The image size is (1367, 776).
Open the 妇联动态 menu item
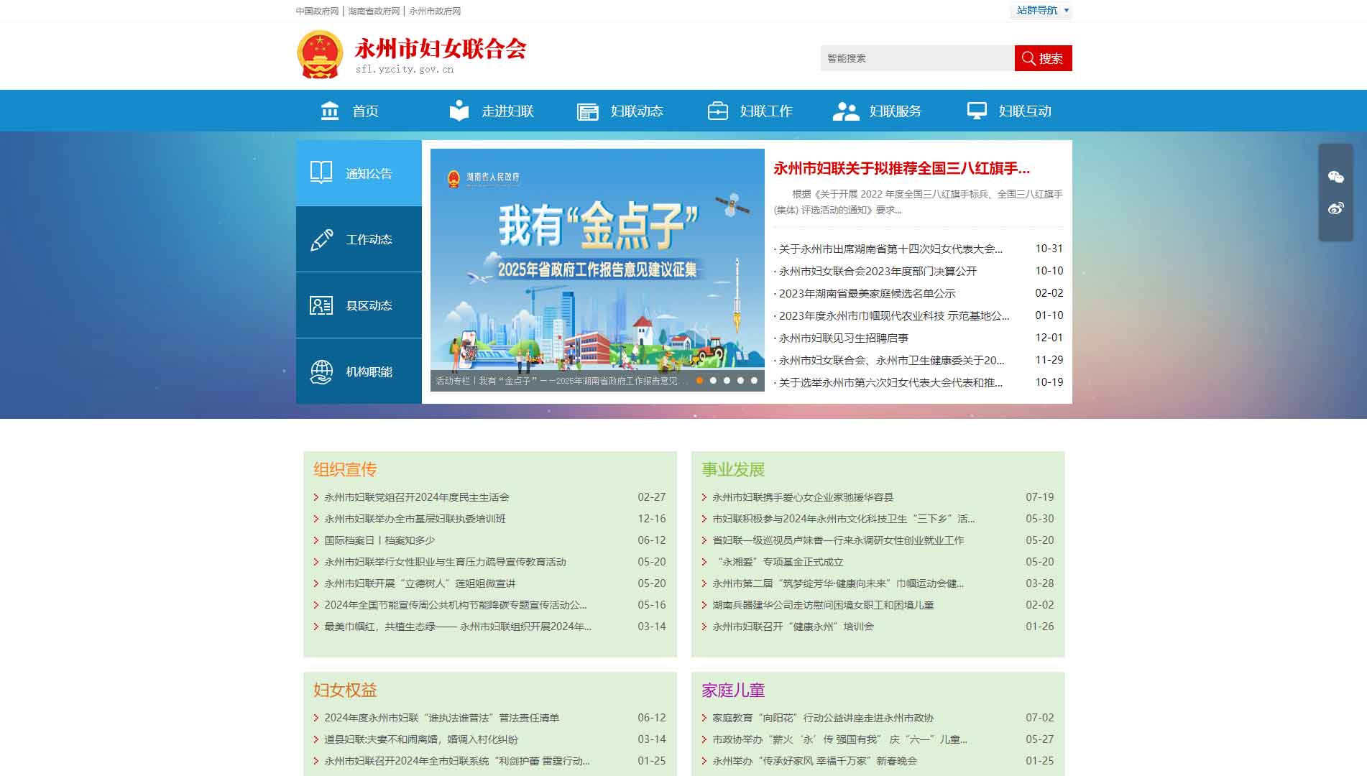coord(637,111)
